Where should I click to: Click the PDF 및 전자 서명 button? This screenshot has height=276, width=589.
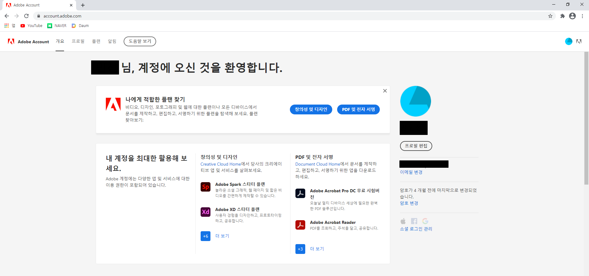[358, 109]
